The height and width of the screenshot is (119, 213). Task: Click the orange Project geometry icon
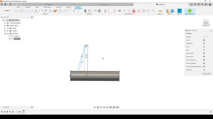click(x=55, y=11)
